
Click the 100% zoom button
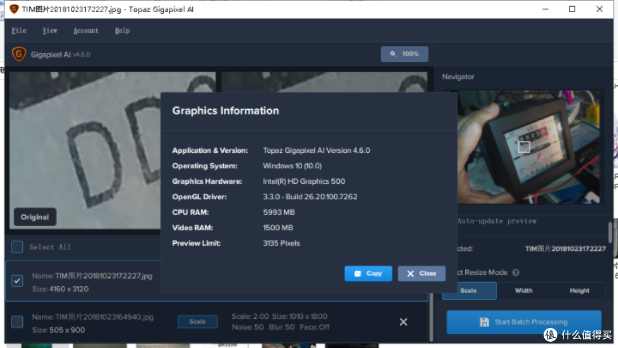(405, 54)
